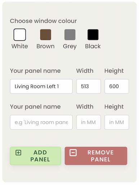Click the plus icon on Add Panel
139x185 pixels.
[x=18, y=153]
